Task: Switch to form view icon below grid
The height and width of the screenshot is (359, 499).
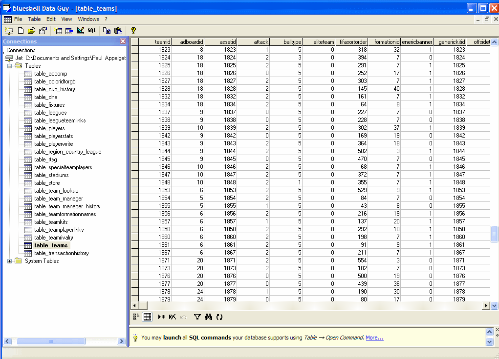Action: [136, 317]
